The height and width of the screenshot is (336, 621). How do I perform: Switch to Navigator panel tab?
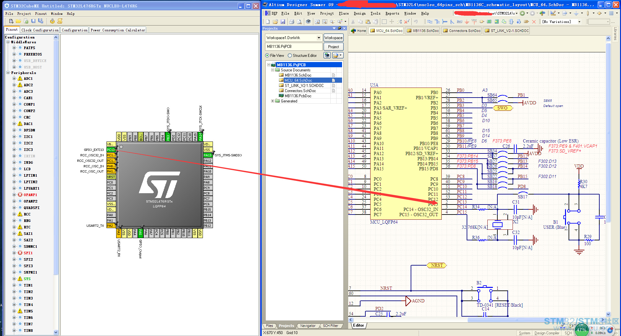click(308, 326)
